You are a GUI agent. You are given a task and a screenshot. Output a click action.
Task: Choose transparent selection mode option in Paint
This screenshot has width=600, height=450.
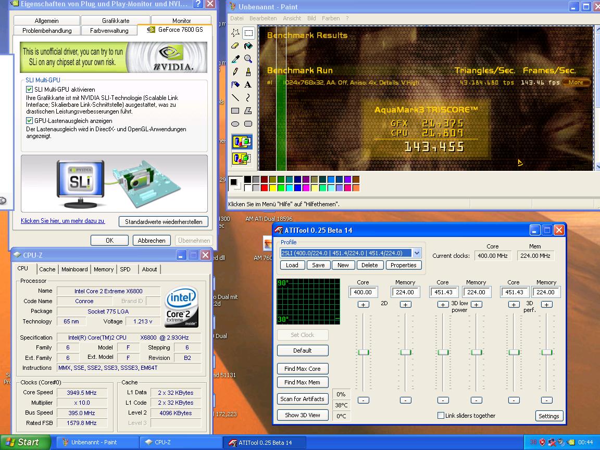(242, 158)
